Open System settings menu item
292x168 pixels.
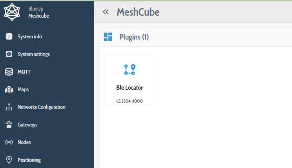pos(33,54)
